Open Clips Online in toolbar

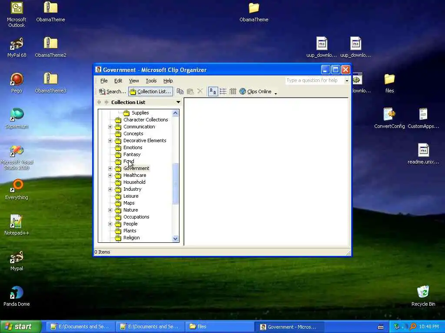coord(256,91)
